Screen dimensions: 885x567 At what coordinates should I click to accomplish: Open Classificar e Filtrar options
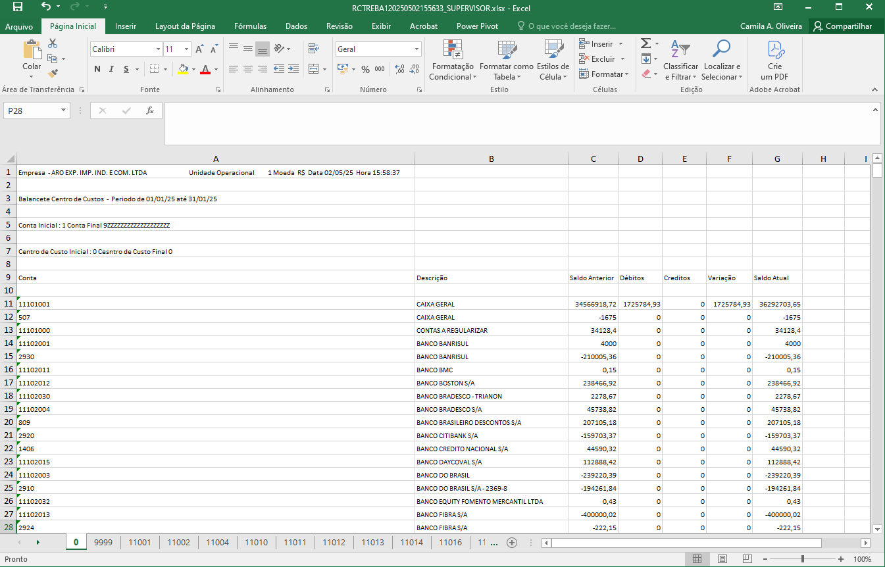click(680, 61)
